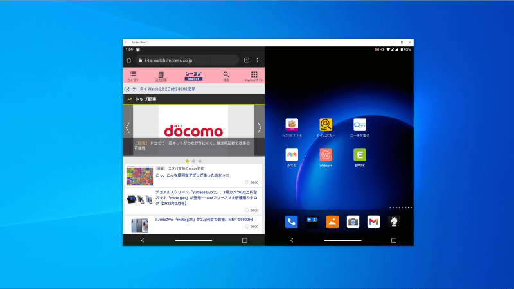
Task: Open the orange Gallery app in dock
Action: [332, 222]
